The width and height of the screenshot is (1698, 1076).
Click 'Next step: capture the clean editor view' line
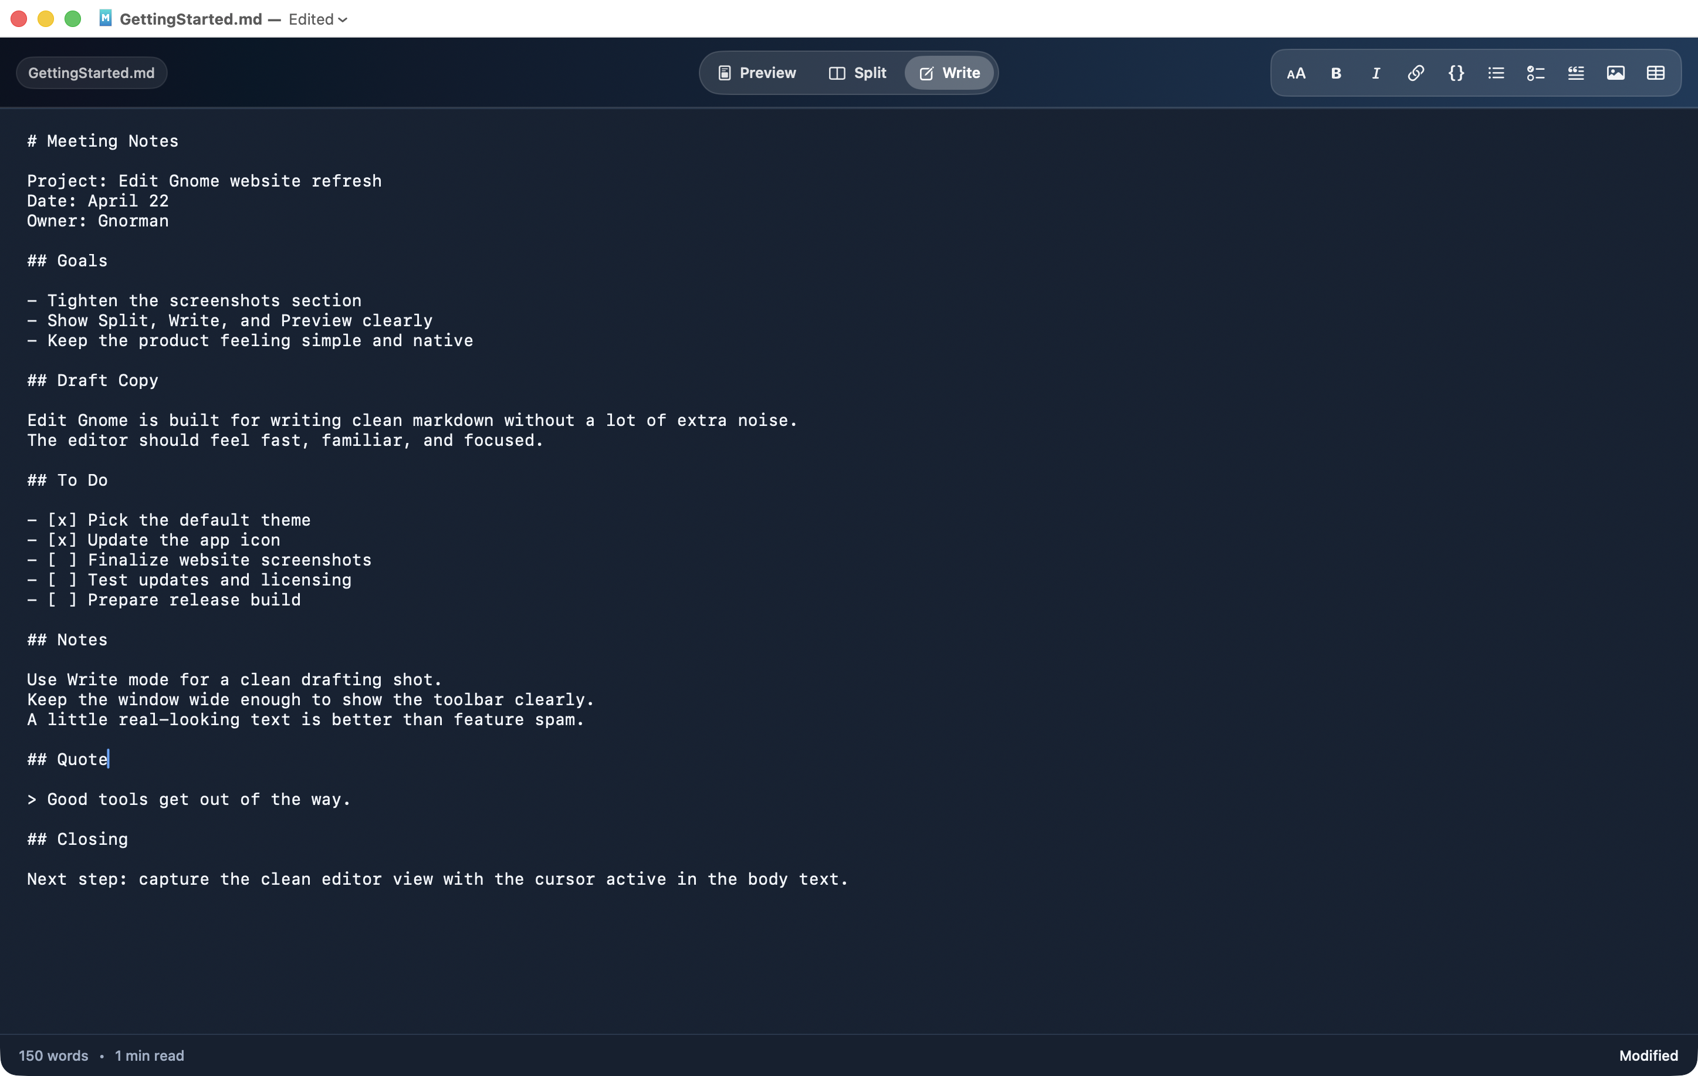[x=438, y=879]
